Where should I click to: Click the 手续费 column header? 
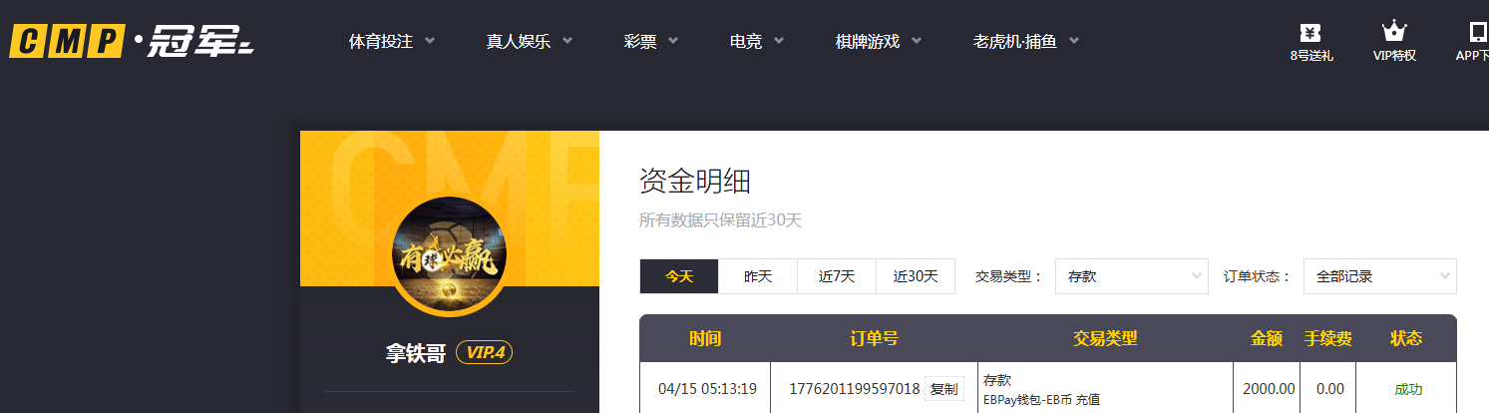coord(1328,338)
